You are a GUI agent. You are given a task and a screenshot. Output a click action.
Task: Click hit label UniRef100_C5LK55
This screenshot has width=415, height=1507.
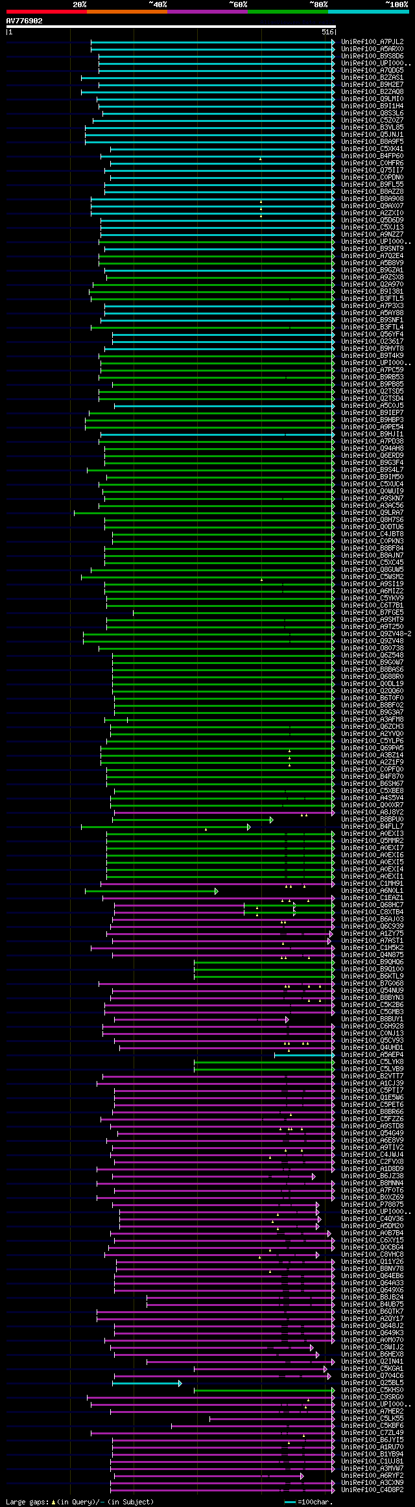pos(372,1419)
